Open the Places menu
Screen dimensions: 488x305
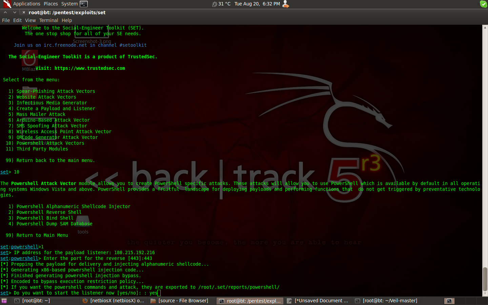[x=51, y=4]
